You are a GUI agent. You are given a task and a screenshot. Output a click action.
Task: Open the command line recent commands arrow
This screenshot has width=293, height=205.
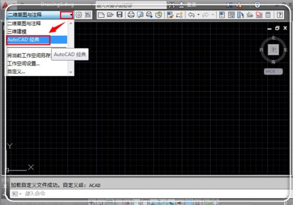pyautogui.click(x=21, y=194)
